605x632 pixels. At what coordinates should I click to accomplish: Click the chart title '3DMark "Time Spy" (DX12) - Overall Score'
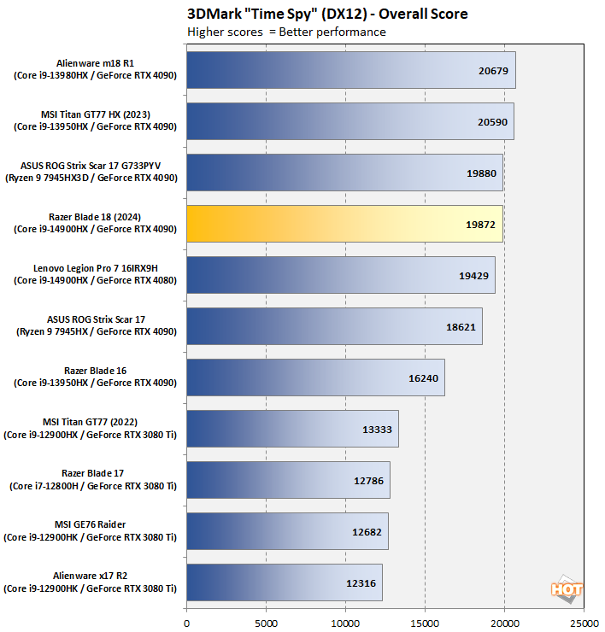tap(327, 15)
